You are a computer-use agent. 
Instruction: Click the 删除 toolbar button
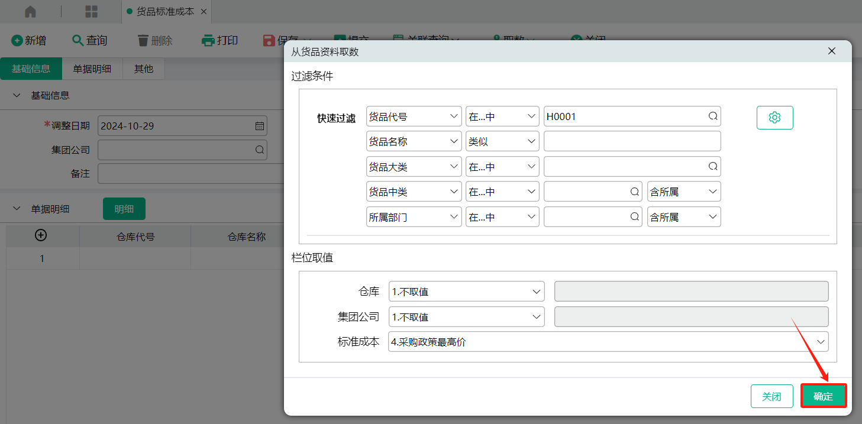(155, 40)
